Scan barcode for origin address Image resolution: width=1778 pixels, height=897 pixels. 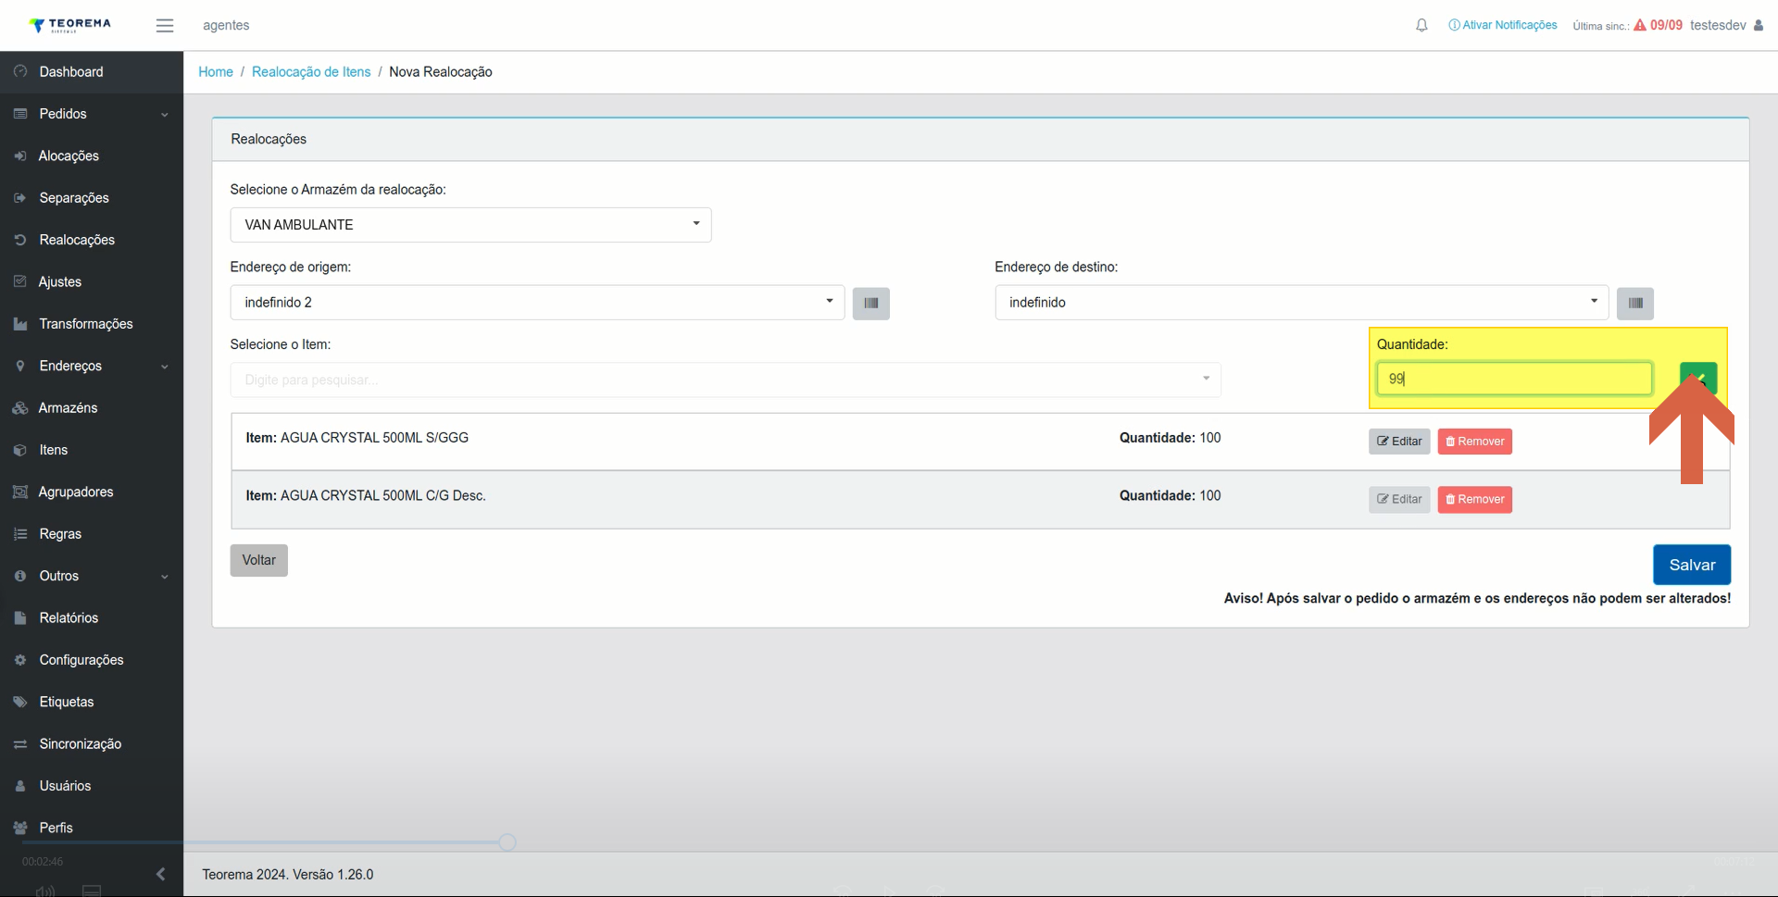click(870, 303)
